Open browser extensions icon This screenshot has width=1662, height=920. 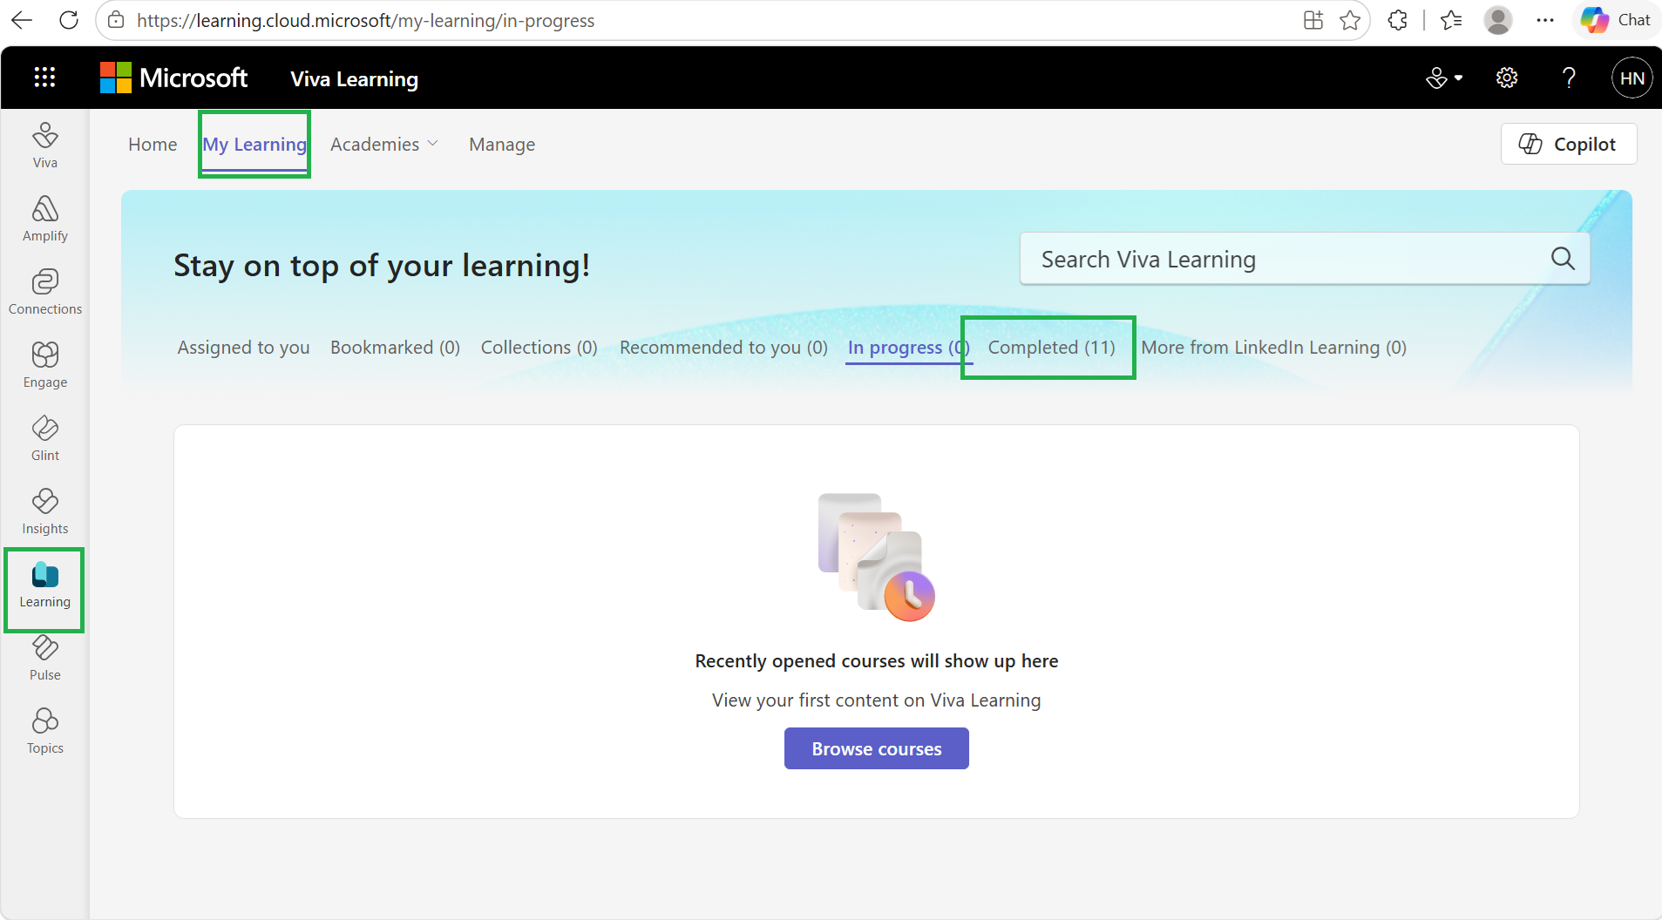(x=1397, y=20)
